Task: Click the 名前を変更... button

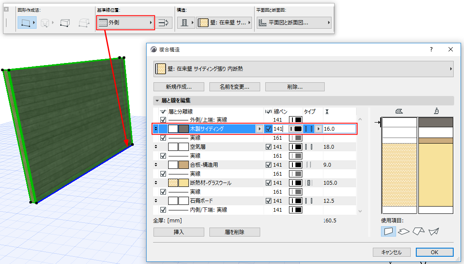Action: point(235,87)
